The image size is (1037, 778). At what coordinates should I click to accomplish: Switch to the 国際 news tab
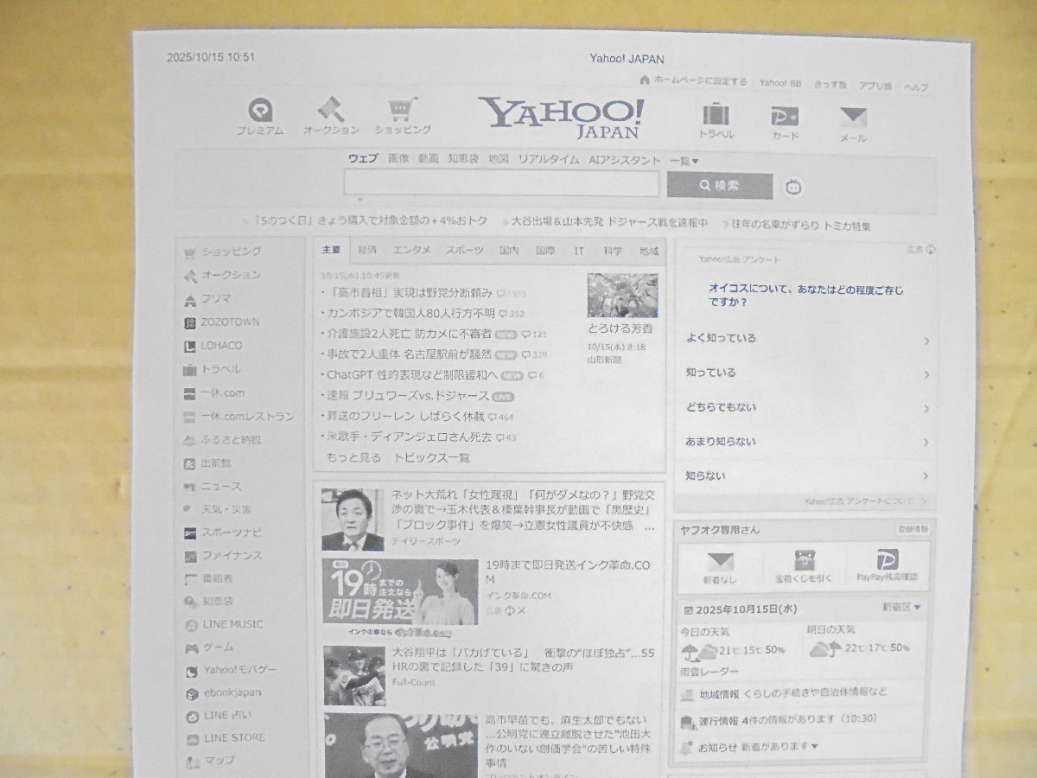(545, 251)
